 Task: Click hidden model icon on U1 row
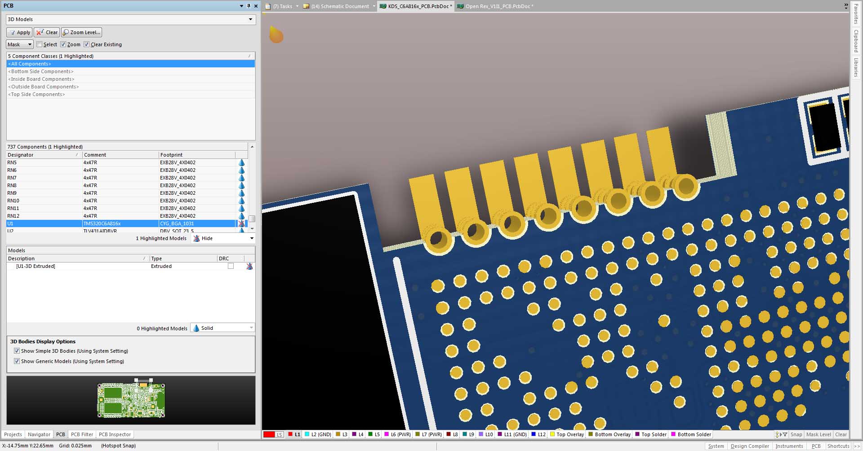(x=241, y=223)
